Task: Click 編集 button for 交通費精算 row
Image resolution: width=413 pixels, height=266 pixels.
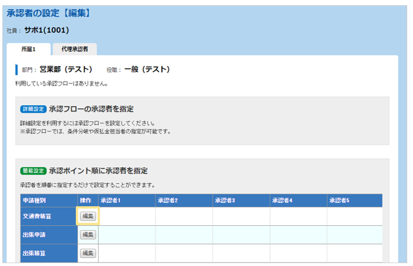Action: [88, 216]
